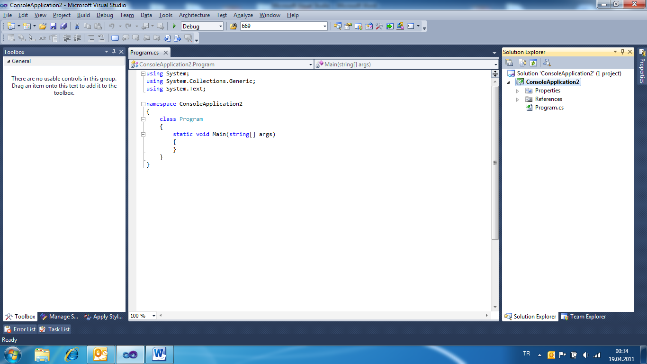This screenshot has width=647, height=364.
Task: Click the Cut scissors icon
Action: 77,27
